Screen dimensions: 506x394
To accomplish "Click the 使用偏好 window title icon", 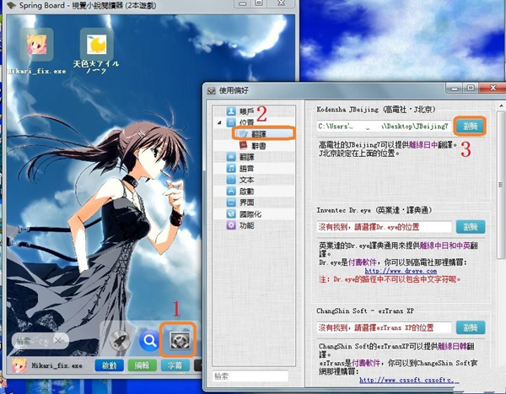I will point(212,91).
